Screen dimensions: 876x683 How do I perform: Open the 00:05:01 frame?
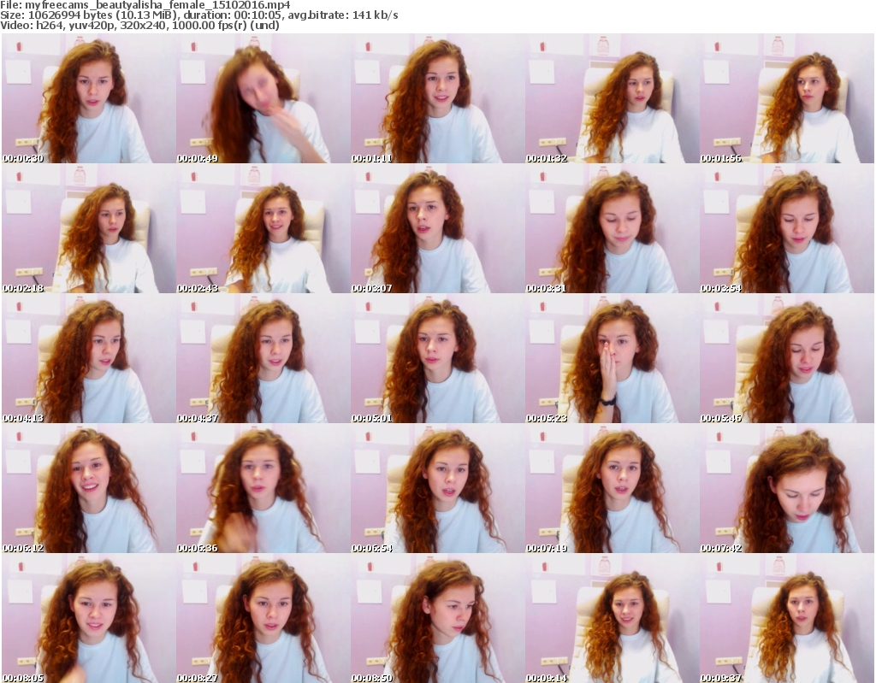point(437,358)
